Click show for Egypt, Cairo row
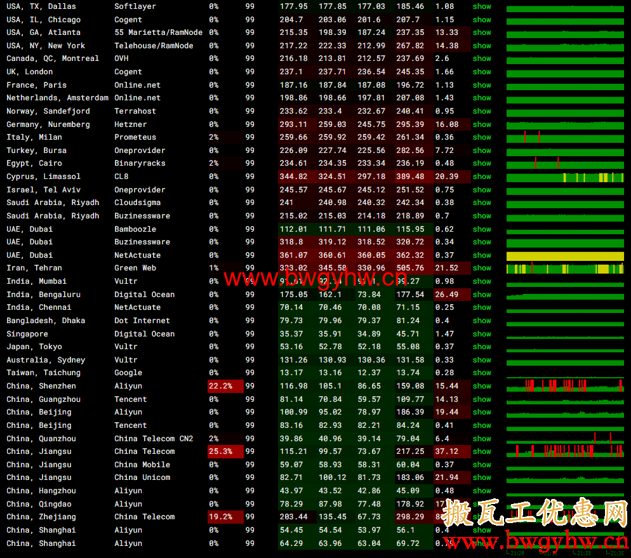631x558 pixels. (x=482, y=163)
